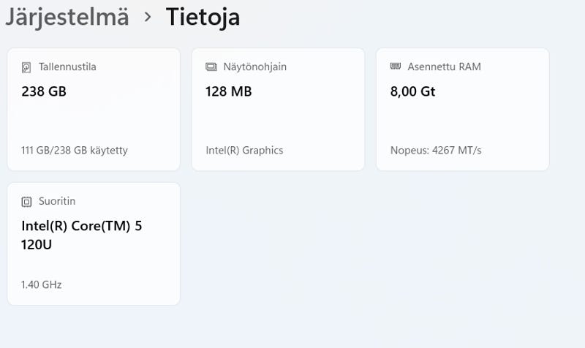Click the Nopeus: 4267 MT/s text

click(x=436, y=151)
